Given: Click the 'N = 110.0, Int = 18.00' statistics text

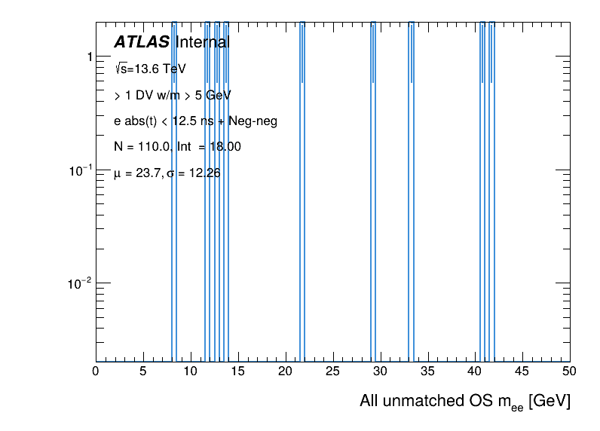Looking at the screenshot, I should click(x=177, y=147).
